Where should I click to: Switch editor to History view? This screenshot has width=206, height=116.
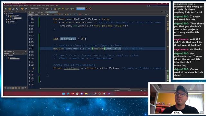(x=36, y=14)
